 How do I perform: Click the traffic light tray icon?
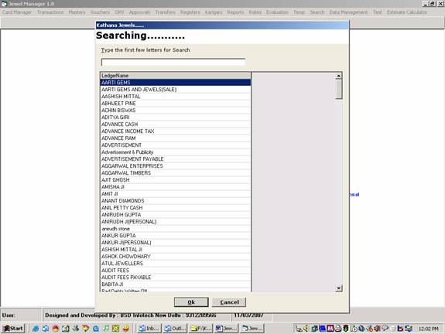(346, 329)
